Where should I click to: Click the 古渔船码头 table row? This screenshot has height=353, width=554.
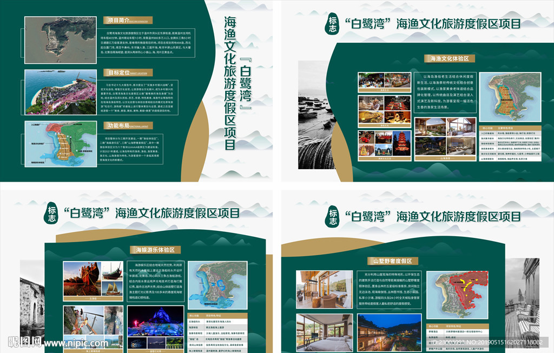217,322
